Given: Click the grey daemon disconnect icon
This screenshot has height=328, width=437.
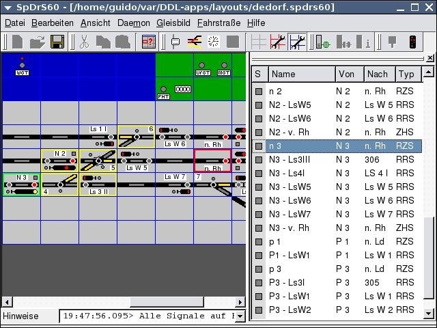Looking at the screenshot, I should tap(343, 42).
